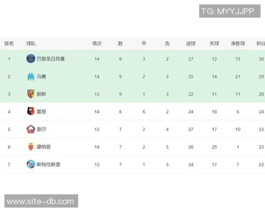Image resolution: width=265 pixels, height=212 pixels.
Task: Click the TG: MYYJJPP watermark label
Action: click(x=229, y=11)
